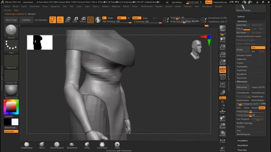
Task: Click the Scroll canvas icon
Action: pos(222,39)
